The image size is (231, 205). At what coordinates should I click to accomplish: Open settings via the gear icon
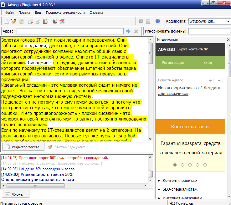[x=141, y=21]
